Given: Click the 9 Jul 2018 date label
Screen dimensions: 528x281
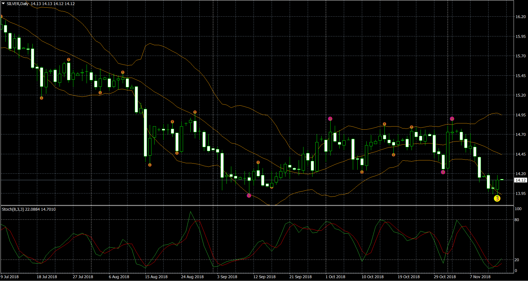Looking at the screenshot, I should (x=10, y=277).
